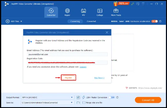Click the Email Address input field
The width and height of the screenshot is (167, 108).
(67, 54)
